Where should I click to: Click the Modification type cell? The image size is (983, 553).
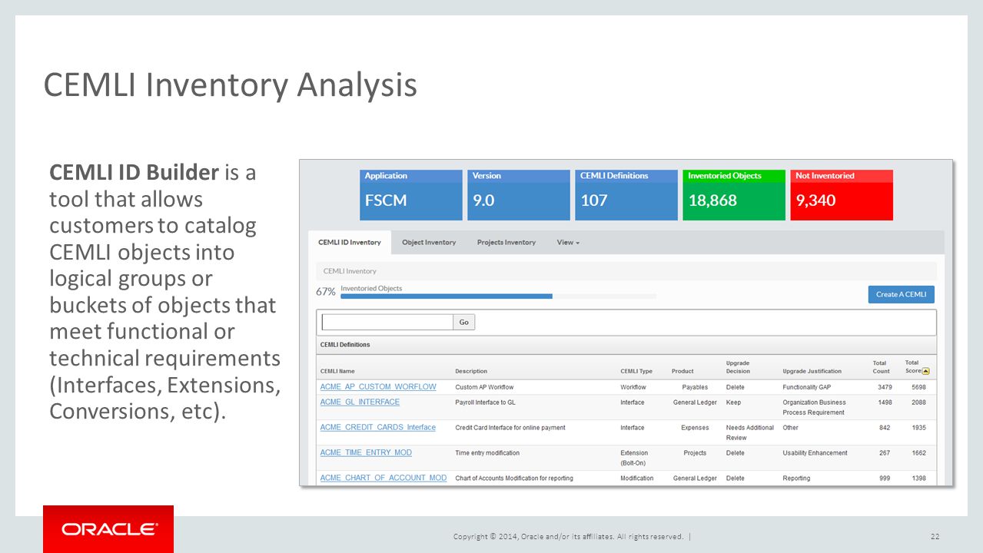637,478
